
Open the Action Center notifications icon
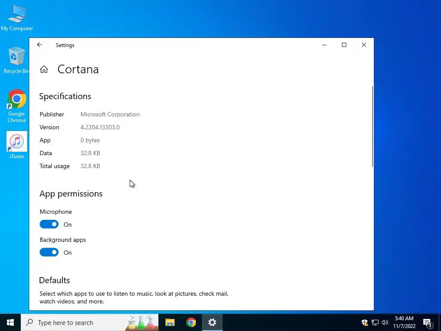tap(427, 322)
